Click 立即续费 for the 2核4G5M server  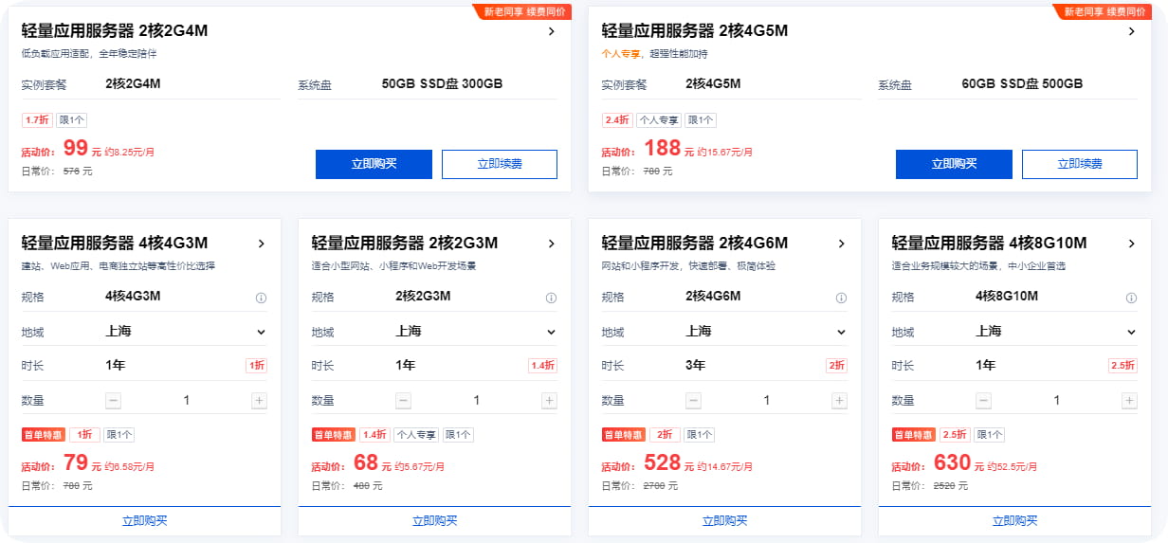pos(1079,164)
